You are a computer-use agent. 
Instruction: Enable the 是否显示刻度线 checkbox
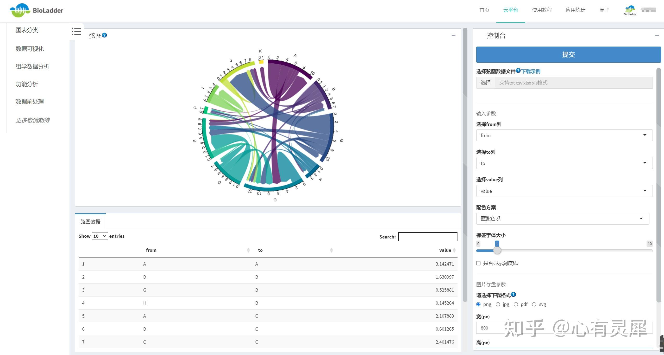(478, 263)
